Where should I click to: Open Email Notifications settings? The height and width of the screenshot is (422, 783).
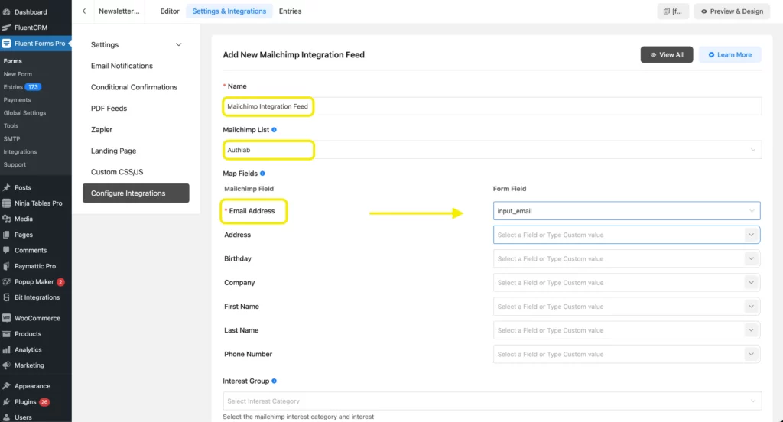coord(122,66)
